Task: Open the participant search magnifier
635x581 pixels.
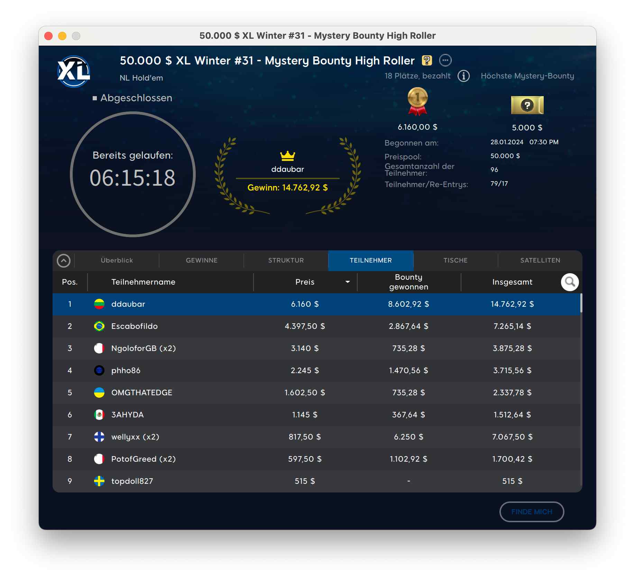Action: point(570,282)
